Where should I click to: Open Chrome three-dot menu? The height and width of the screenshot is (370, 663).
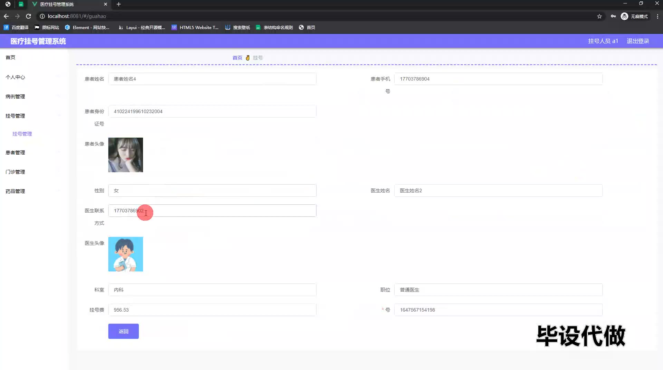tap(657, 16)
